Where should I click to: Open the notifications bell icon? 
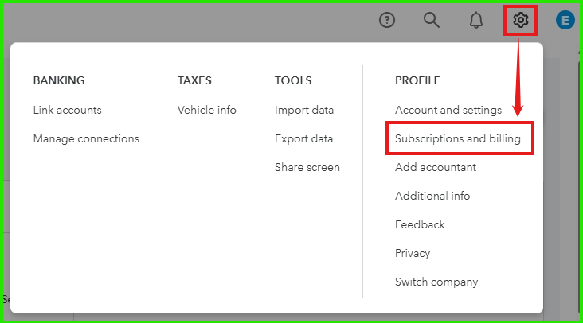[476, 20]
